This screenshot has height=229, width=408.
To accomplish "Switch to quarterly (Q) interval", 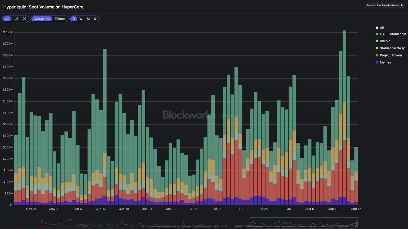I will click(95, 19).
